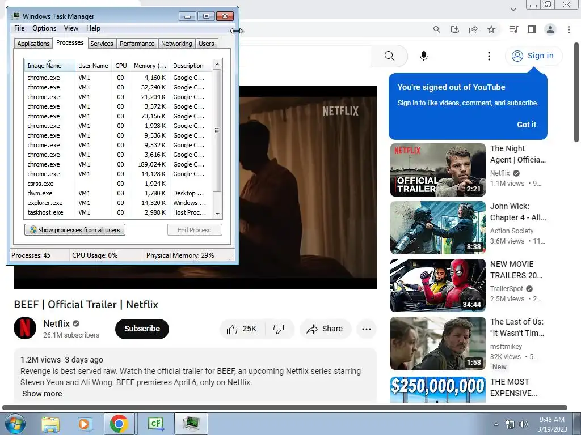Dismiss popup with Got it
Image resolution: width=581 pixels, height=435 pixels.
tap(527, 125)
